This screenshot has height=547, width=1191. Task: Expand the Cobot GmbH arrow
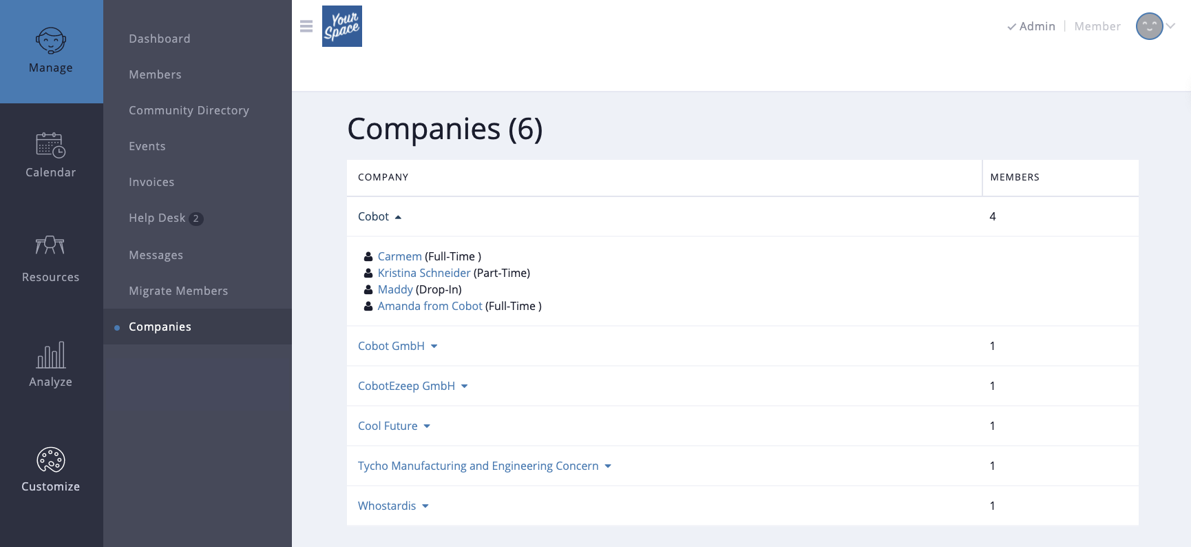point(434,347)
